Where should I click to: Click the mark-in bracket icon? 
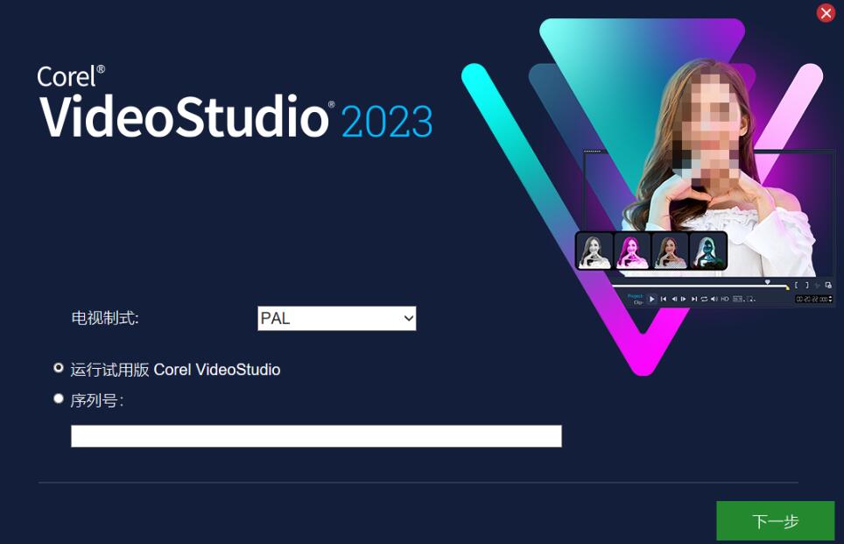[x=796, y=285]
